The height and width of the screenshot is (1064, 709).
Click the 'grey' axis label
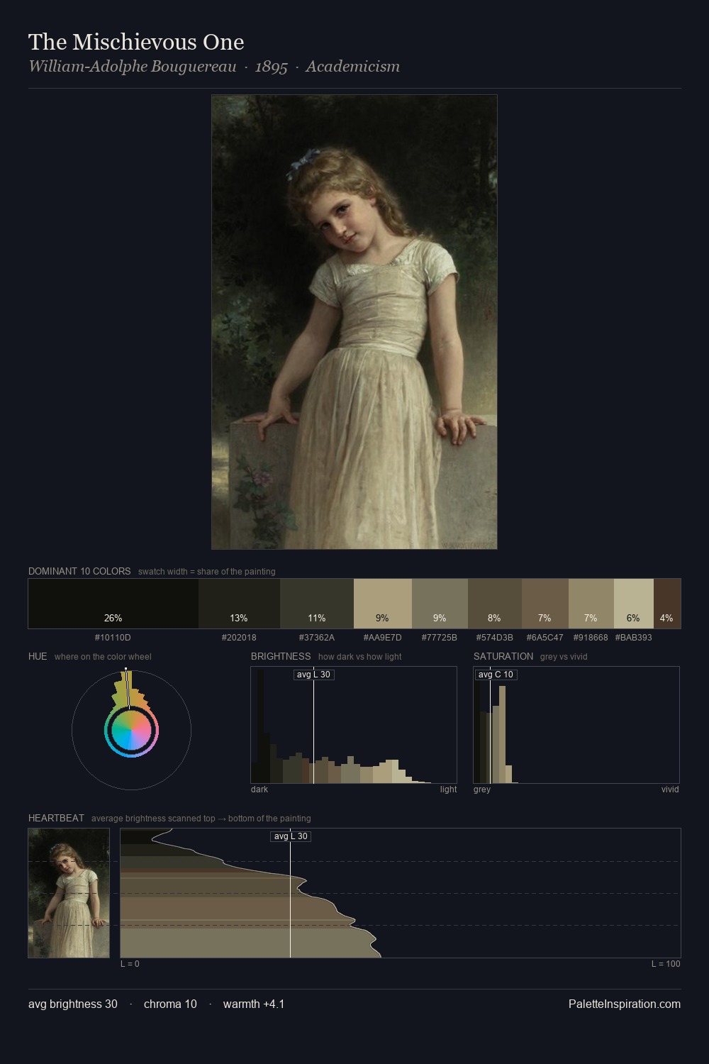[x=482, y=789]
